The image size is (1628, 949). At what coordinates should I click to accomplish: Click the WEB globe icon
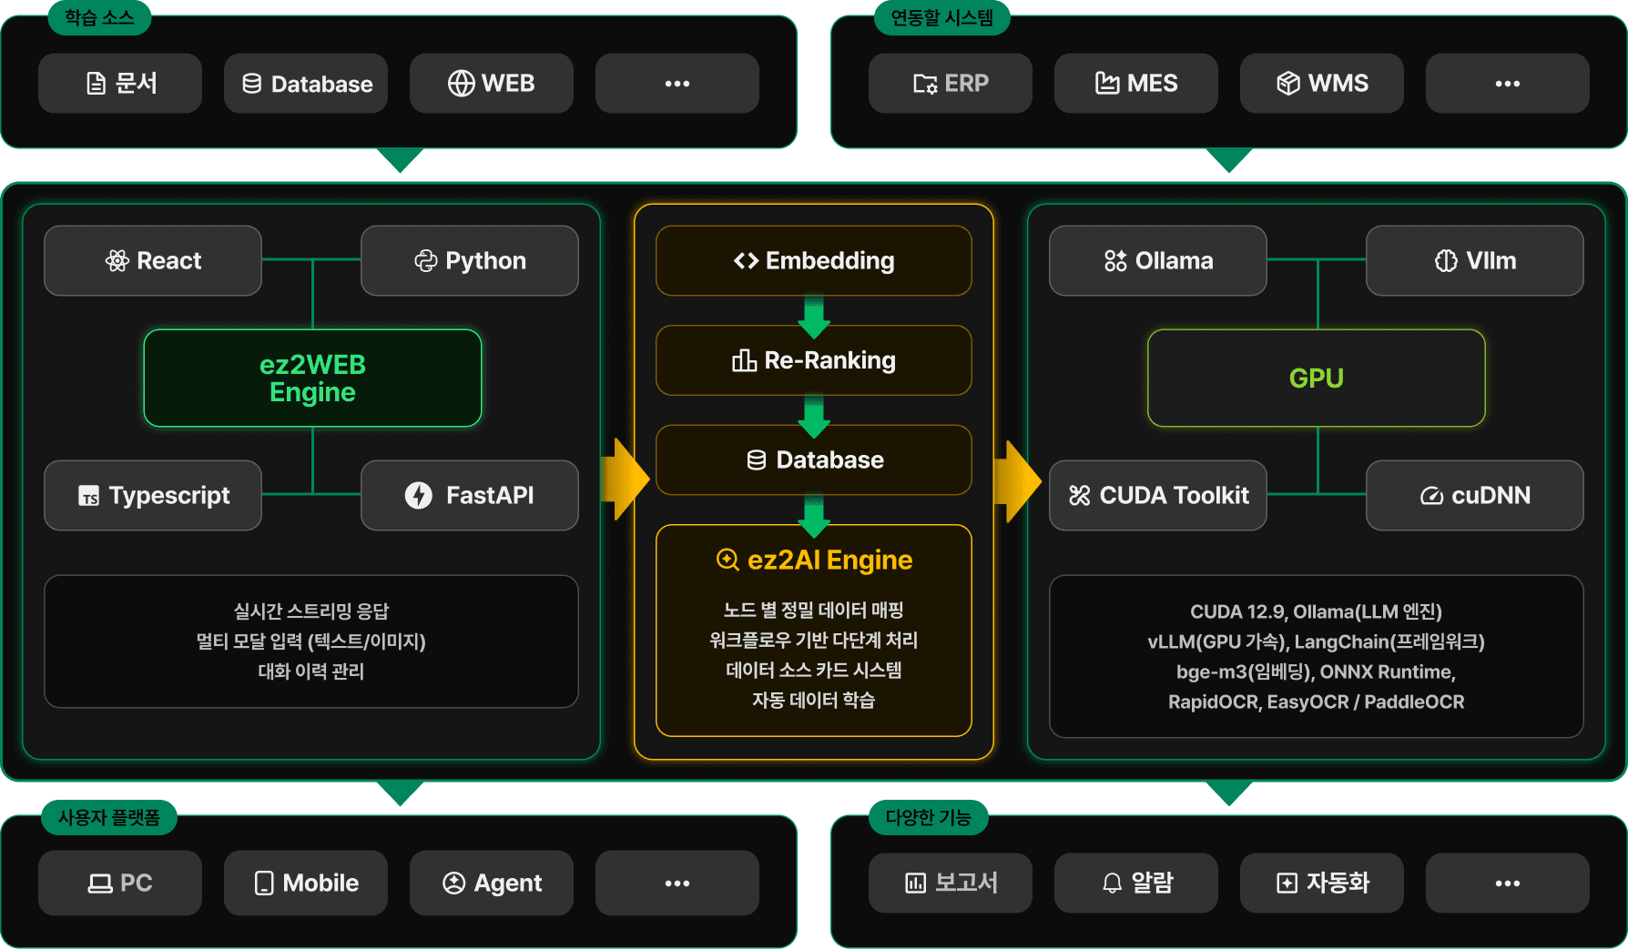[x=461, y=84]
